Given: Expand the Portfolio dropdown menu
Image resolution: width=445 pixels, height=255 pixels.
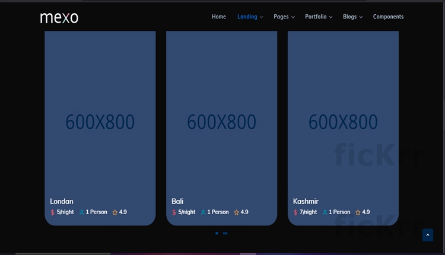Looking at the screenshot, I should pos(319,17).
